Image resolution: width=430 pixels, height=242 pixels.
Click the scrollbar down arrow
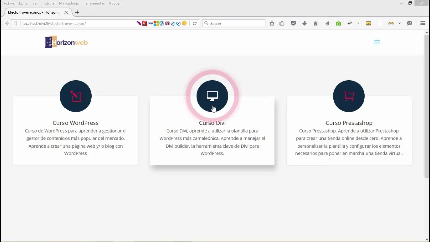tap(427, 239)
